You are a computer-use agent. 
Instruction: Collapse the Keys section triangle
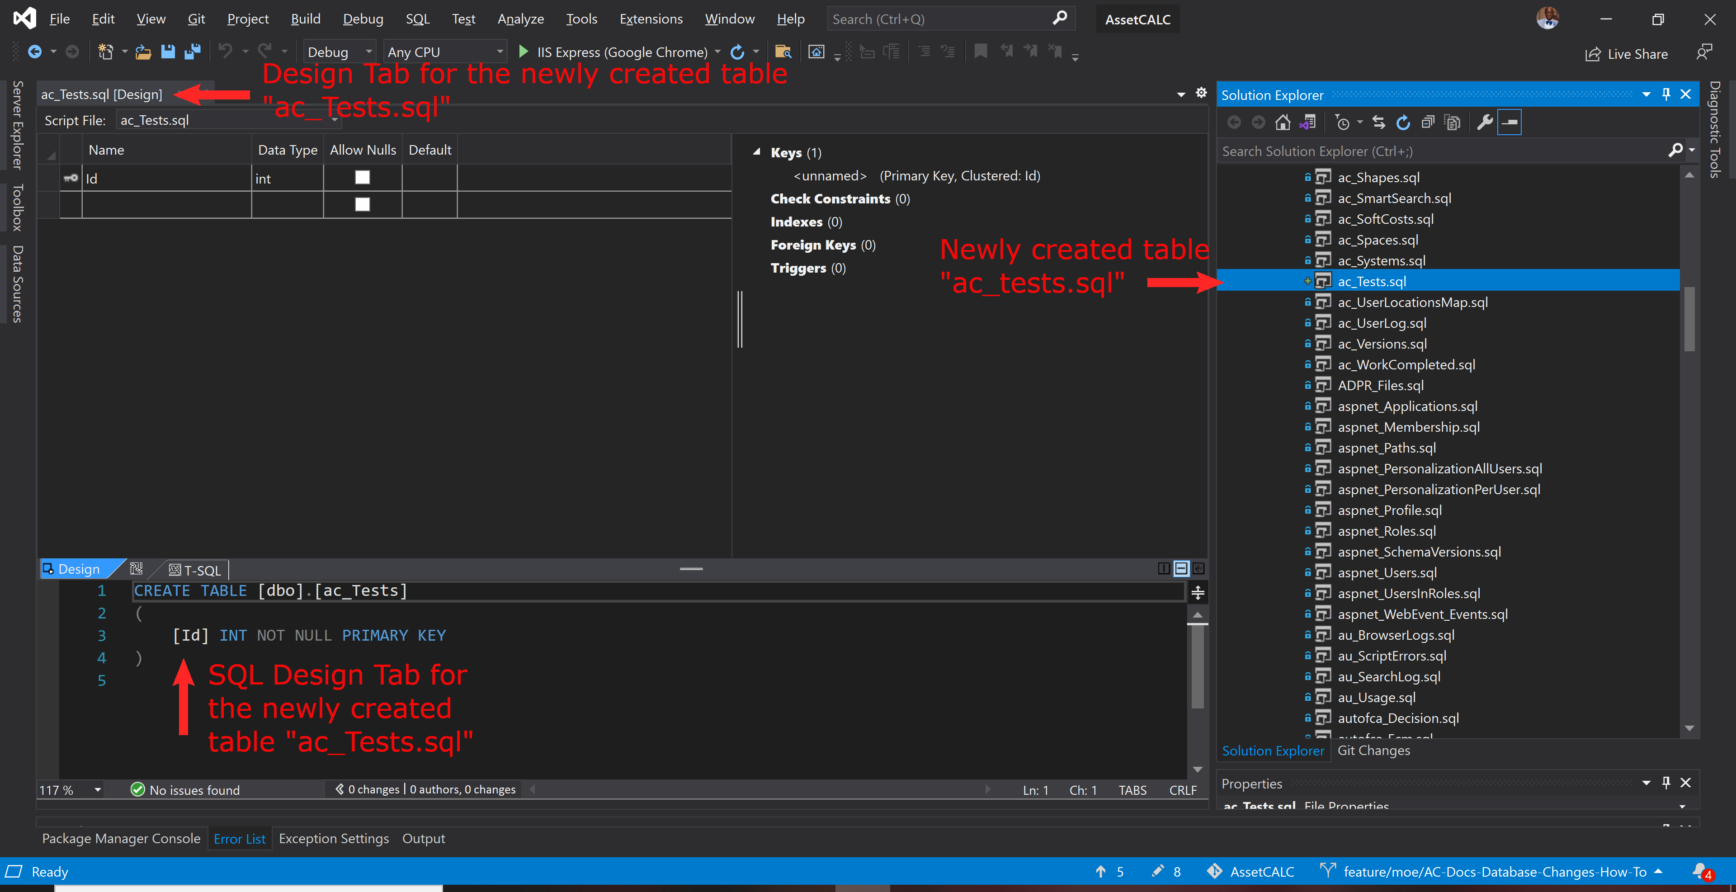tap(756, 152)
